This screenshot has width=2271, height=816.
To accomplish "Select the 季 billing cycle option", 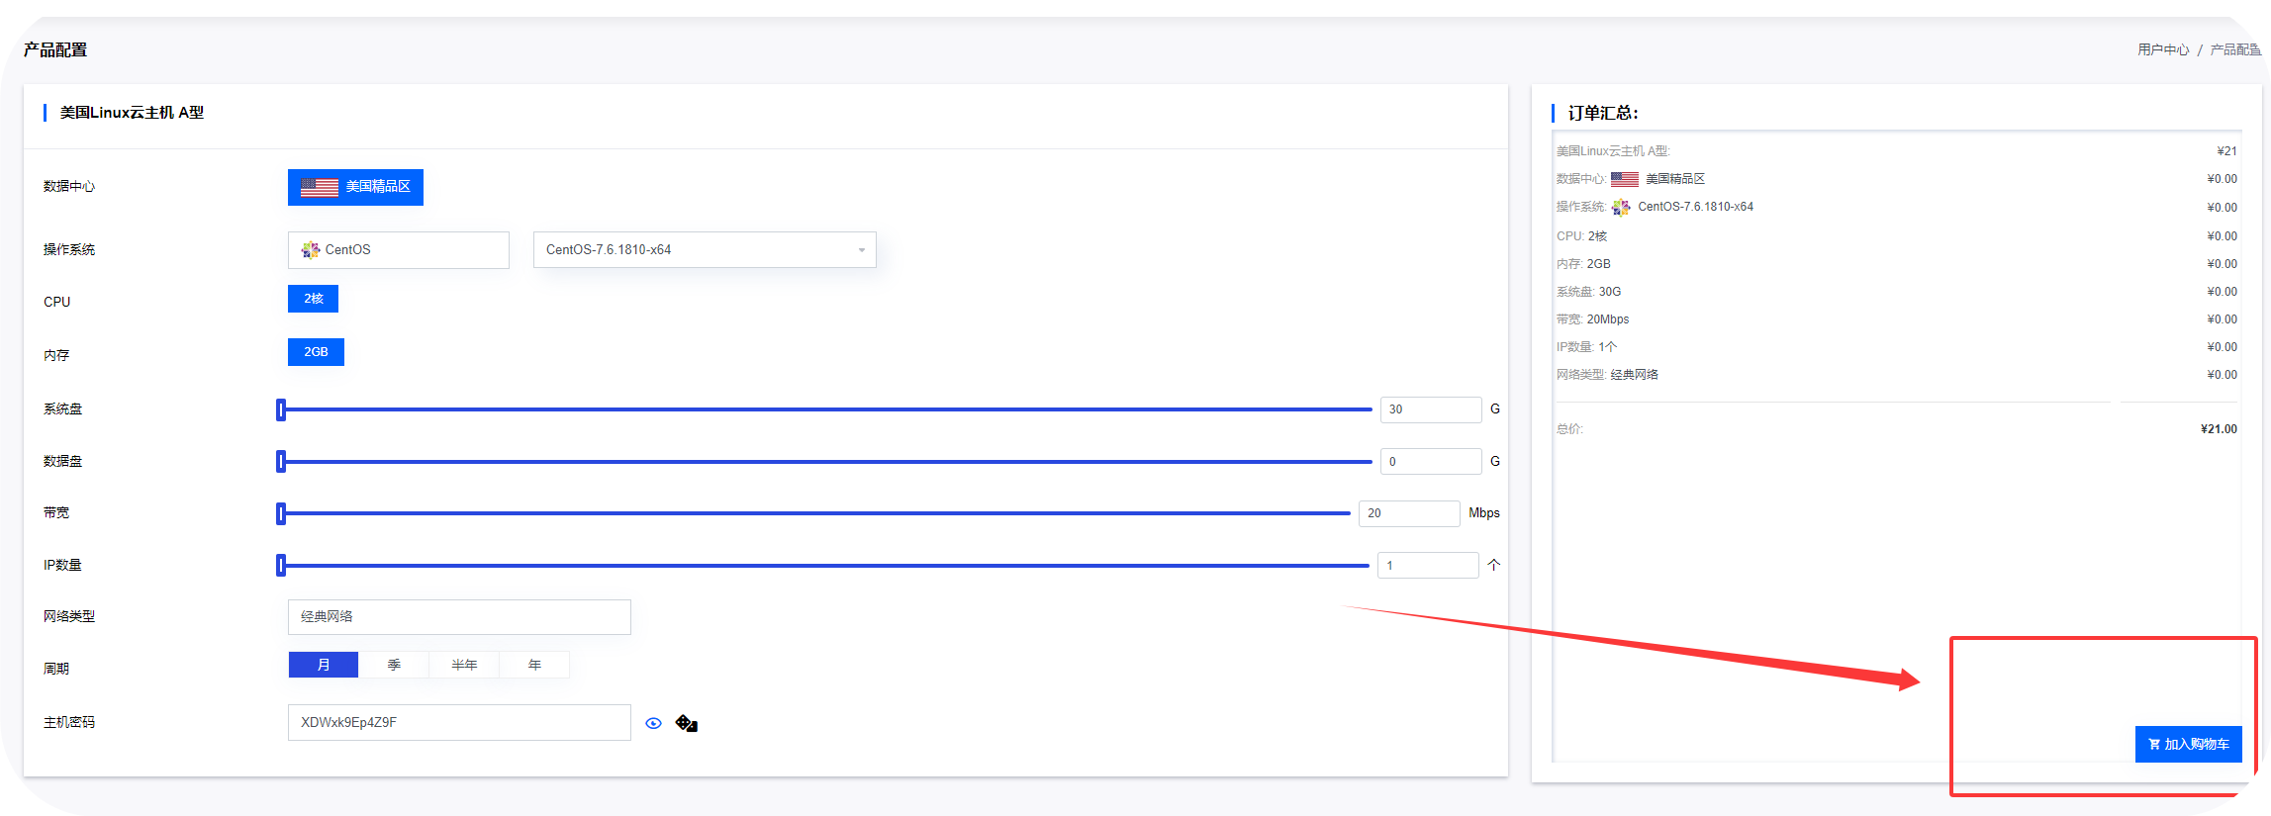I will (394, 665).
